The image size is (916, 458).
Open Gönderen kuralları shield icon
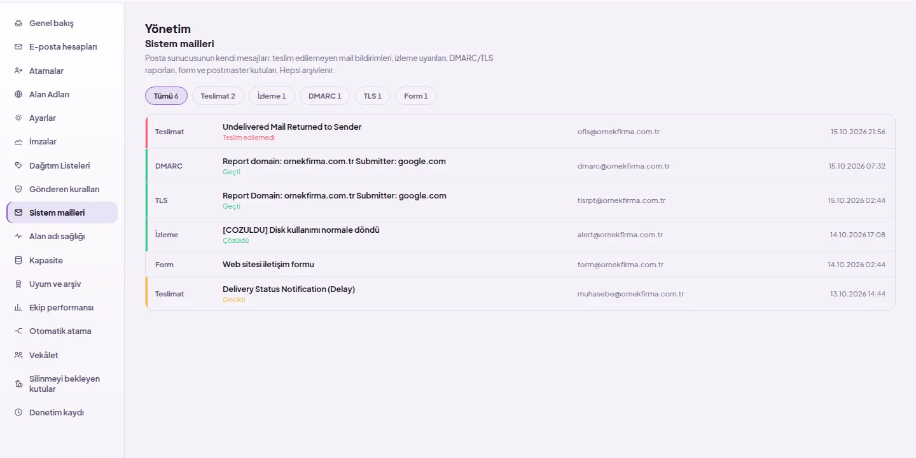pos(18,190)
